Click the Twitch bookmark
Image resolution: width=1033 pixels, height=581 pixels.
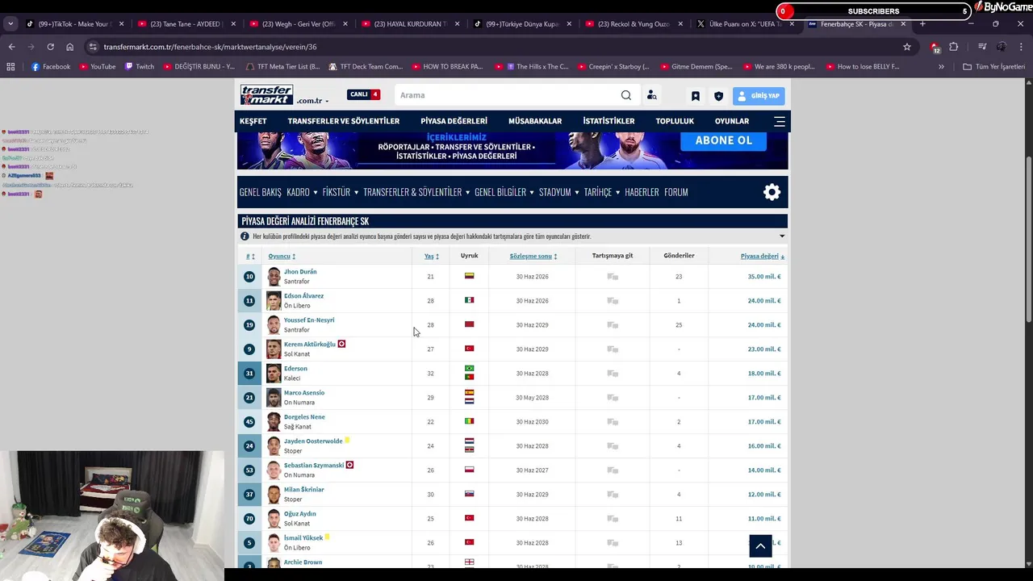(140, 67)
